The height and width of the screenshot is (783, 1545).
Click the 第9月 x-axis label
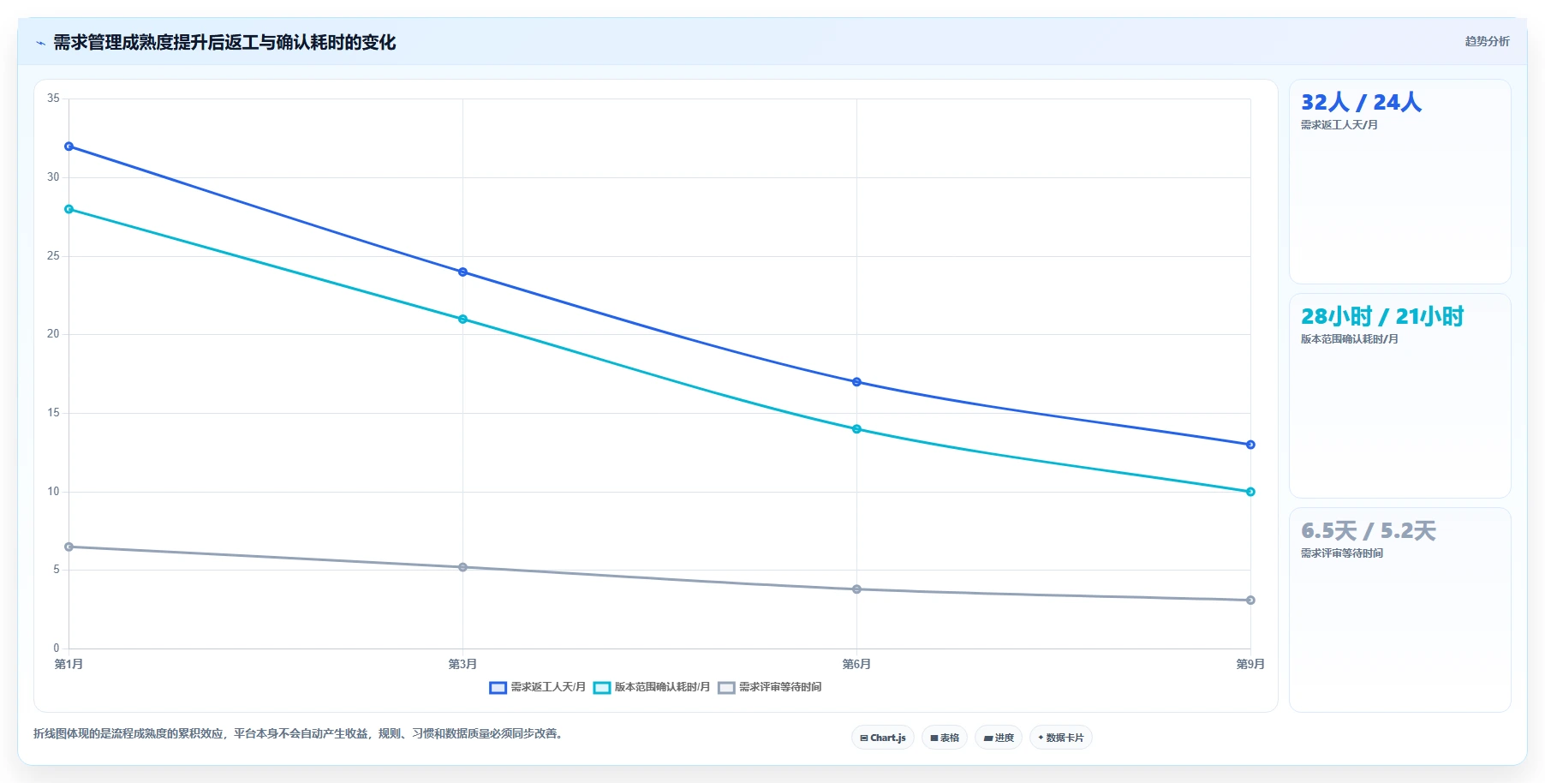1250,664
